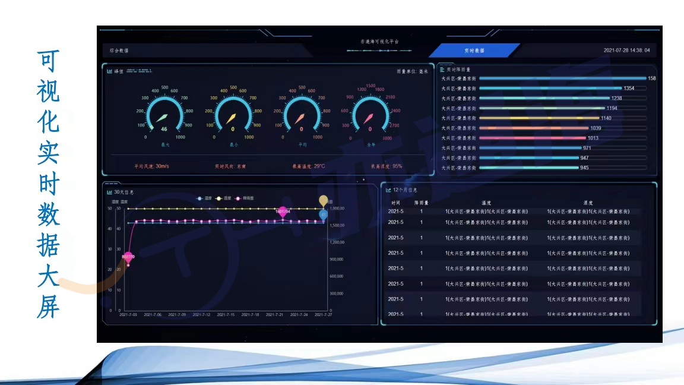Click the chart icon beside 30天信息

tap(109, 192)
